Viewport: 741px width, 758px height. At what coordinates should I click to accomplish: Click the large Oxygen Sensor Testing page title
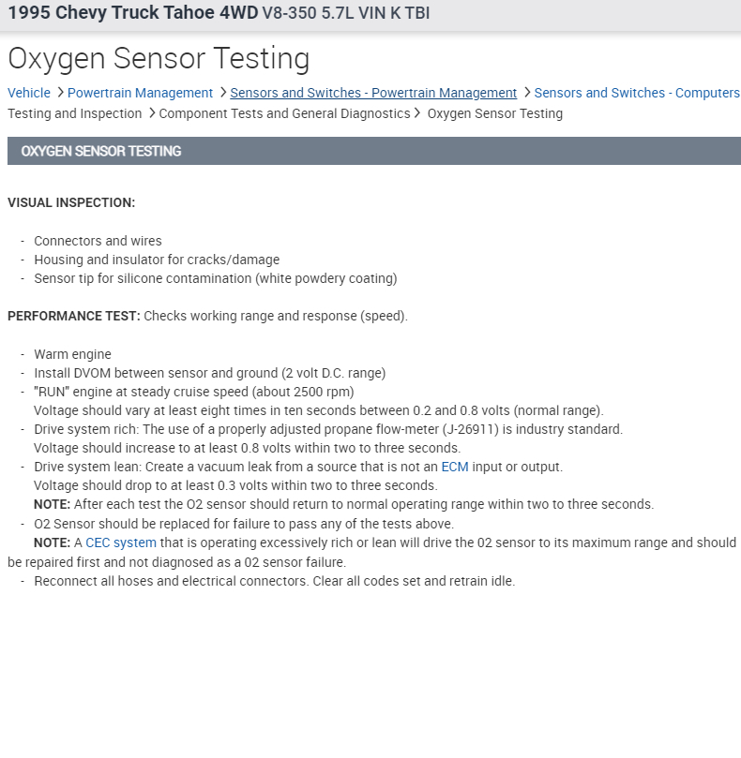[x=159, y=58]
